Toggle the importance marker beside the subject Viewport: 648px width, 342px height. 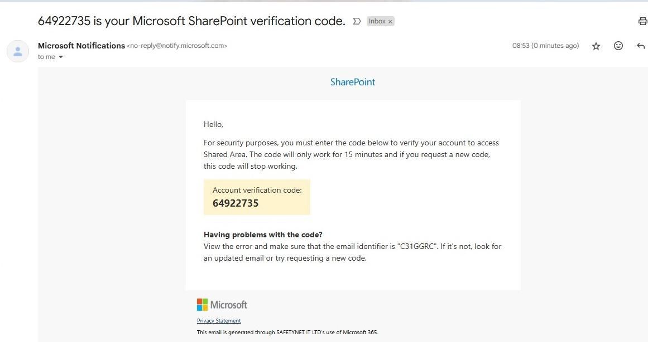coord(357,21)
